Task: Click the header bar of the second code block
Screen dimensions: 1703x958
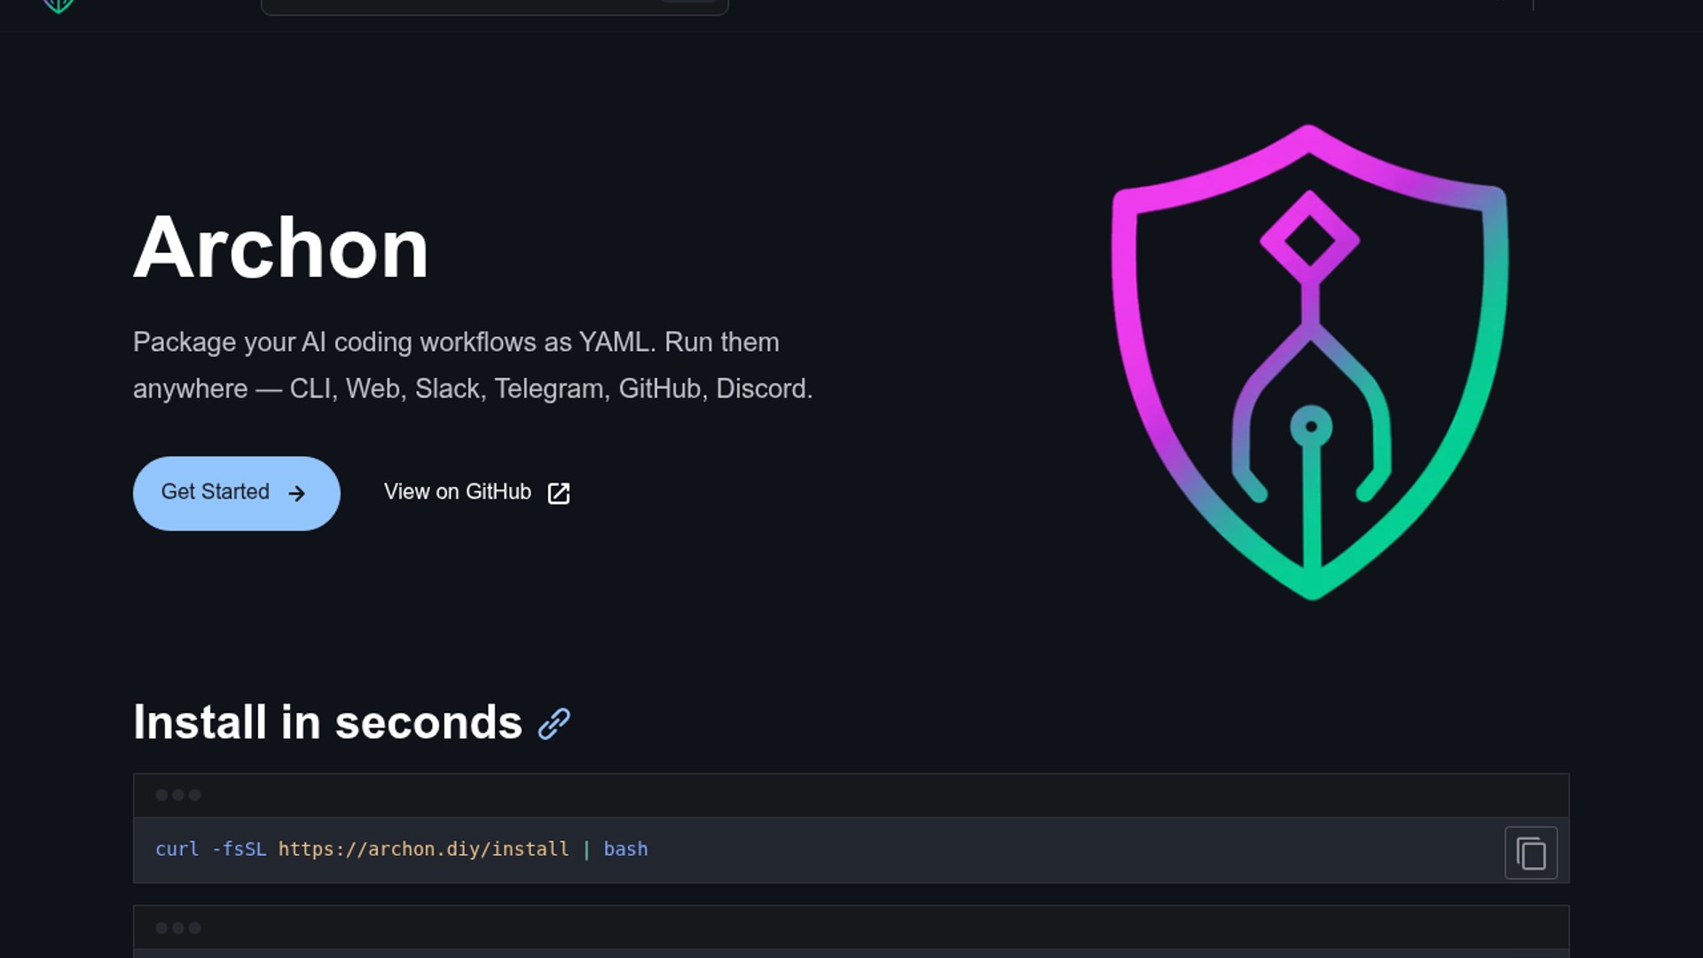Action: [x=850, y=929]
